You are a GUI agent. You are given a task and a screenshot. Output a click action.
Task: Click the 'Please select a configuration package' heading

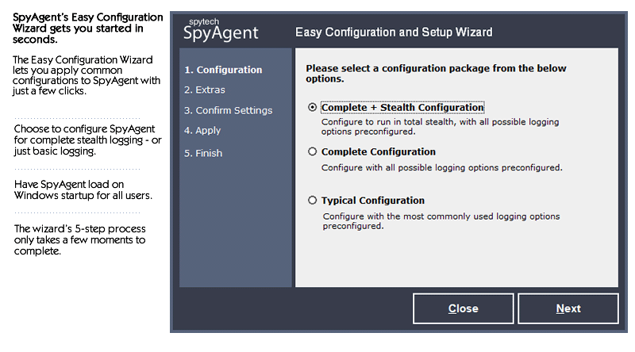[436, 73]
